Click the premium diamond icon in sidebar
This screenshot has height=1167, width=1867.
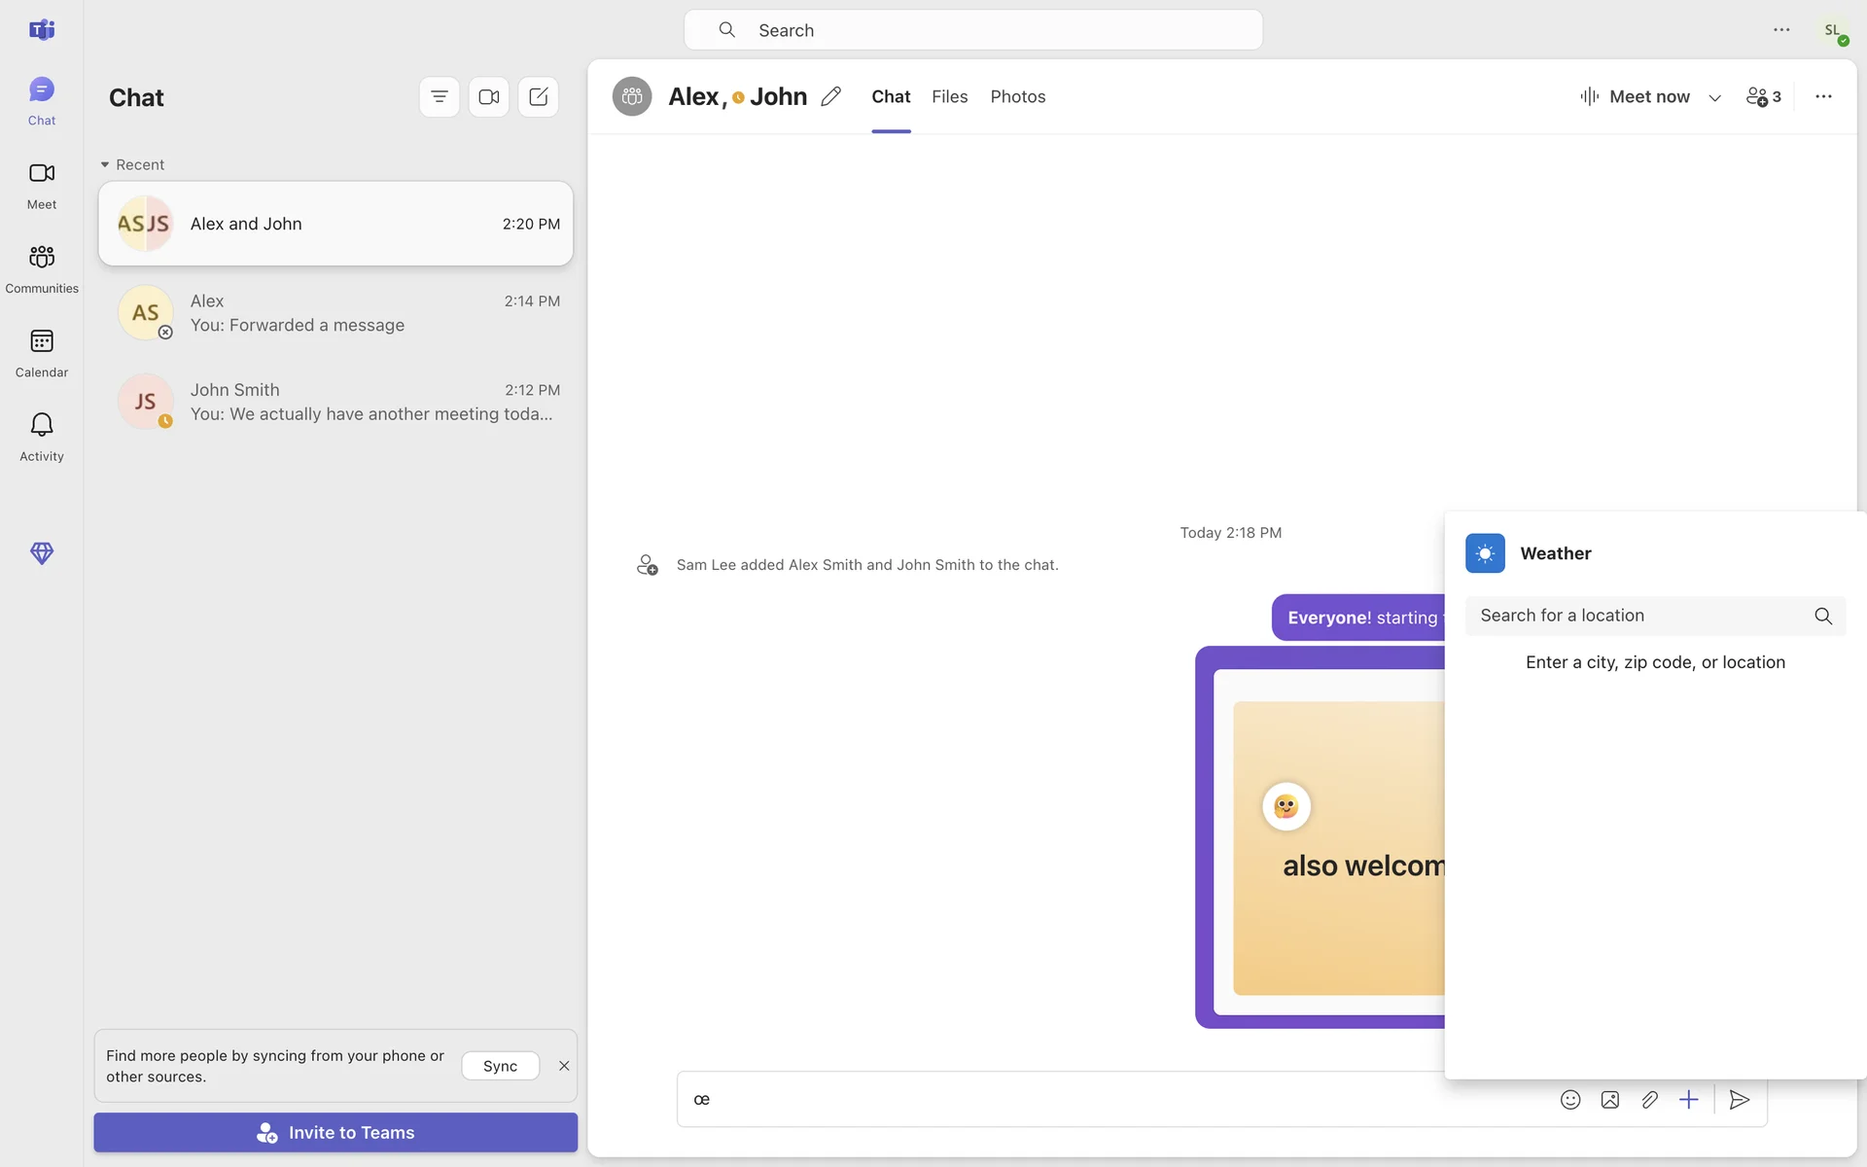[x=41, y=553]
